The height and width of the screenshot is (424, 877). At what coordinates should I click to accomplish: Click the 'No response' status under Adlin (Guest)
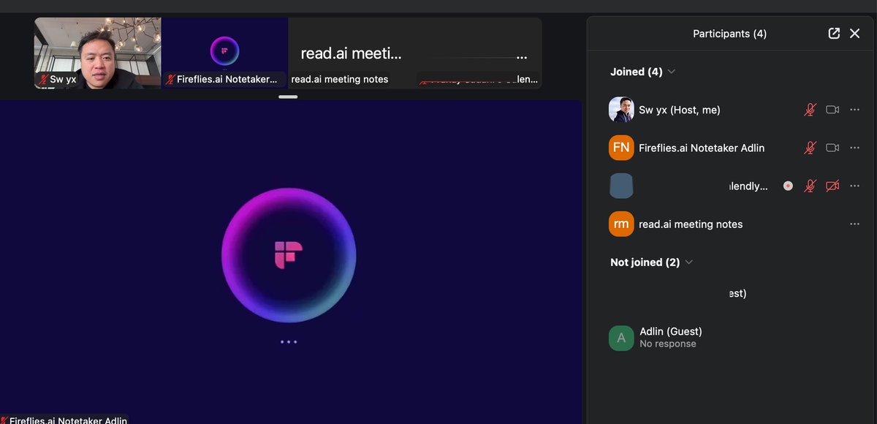tap(668, 344)
